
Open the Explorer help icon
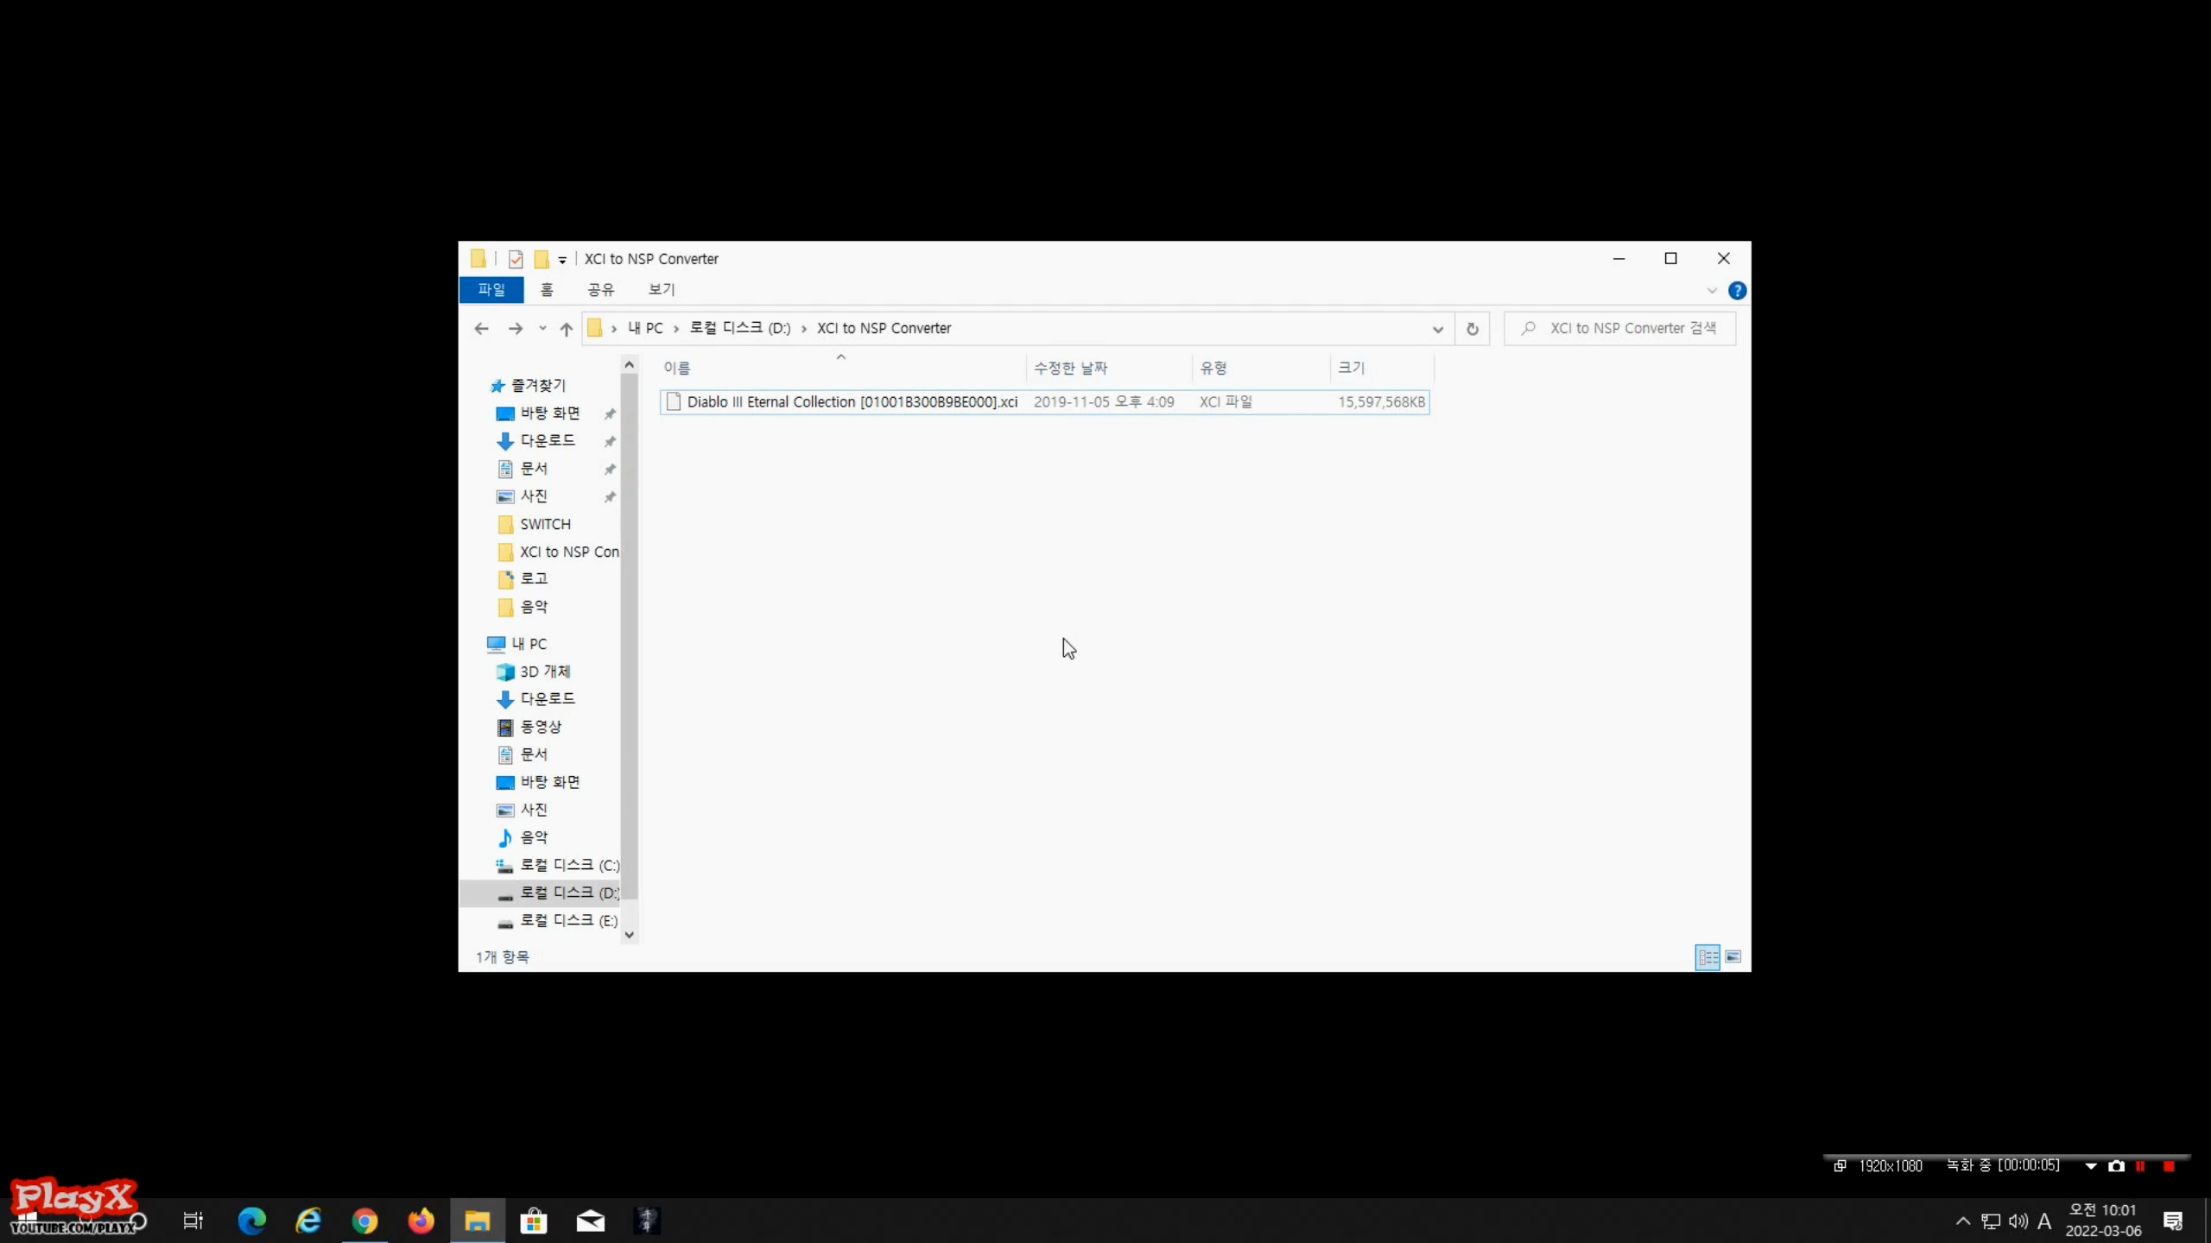click(x=1737, y=291)
